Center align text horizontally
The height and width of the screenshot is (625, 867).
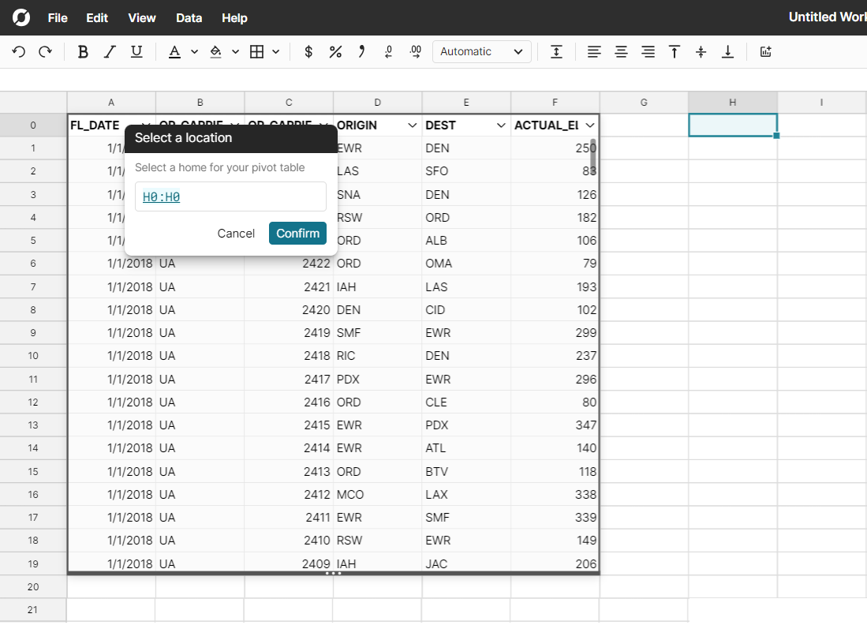[x=621, y=51]
